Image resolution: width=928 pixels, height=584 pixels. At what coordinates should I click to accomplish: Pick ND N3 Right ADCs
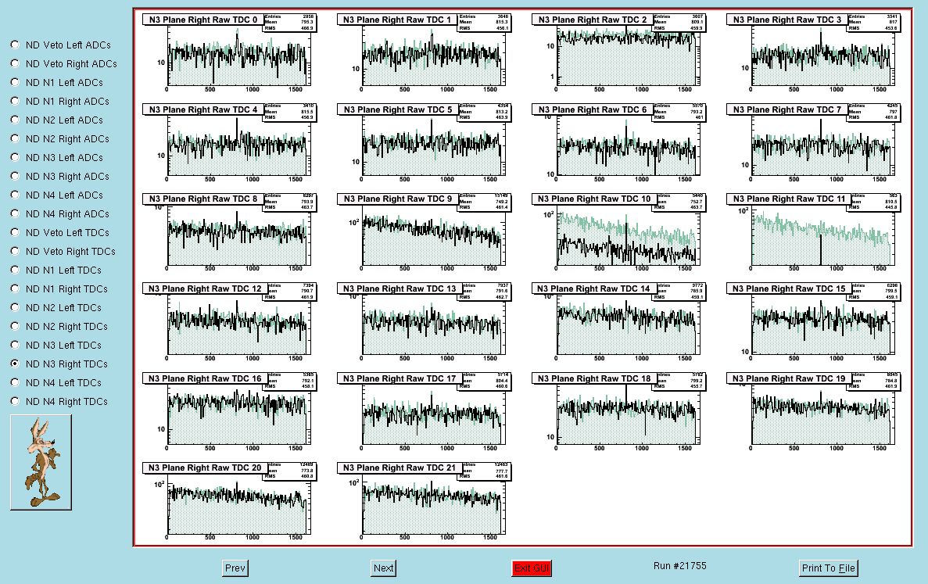[x=15, y=176]
